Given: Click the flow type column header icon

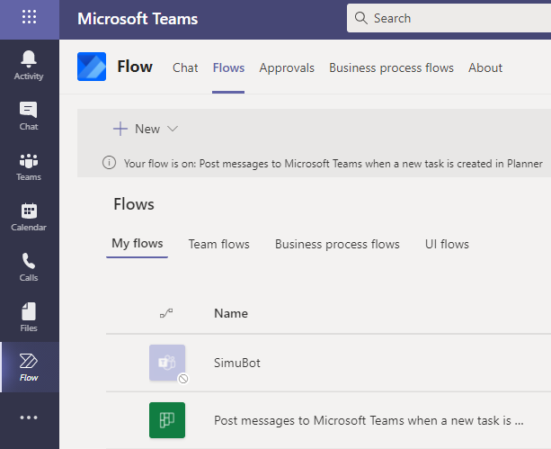Looking at the screenshot, I should click(166, 313).
